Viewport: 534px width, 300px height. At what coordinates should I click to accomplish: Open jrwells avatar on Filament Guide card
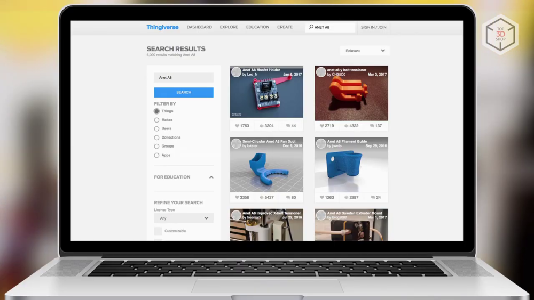tap(321, 144)
